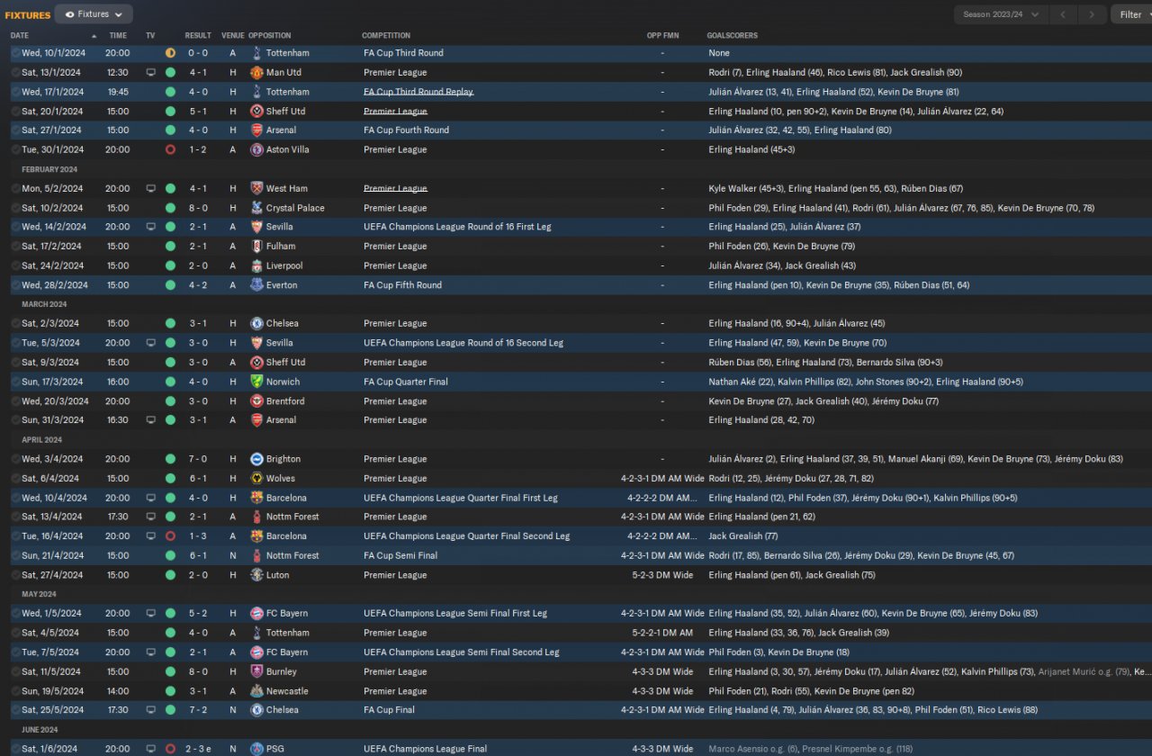This screenshot has height=756, width=1152.
Task: Open the Crystal Palace opposition link
Action: pyautogui.click(x=295, y=208)
